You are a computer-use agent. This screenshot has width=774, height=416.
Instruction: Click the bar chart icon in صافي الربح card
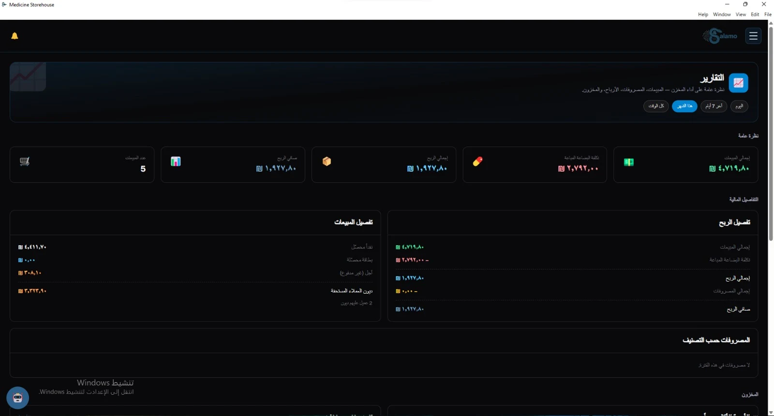pyautogui.click(x=176, y=162)
